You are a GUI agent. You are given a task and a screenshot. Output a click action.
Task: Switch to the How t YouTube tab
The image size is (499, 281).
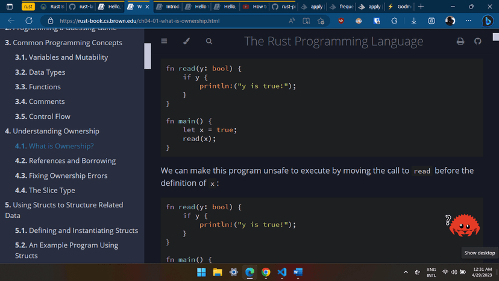(x=254, y=7)
